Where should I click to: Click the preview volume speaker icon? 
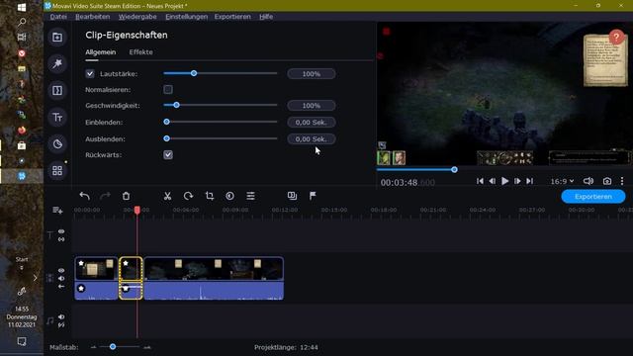pos(588,181)
